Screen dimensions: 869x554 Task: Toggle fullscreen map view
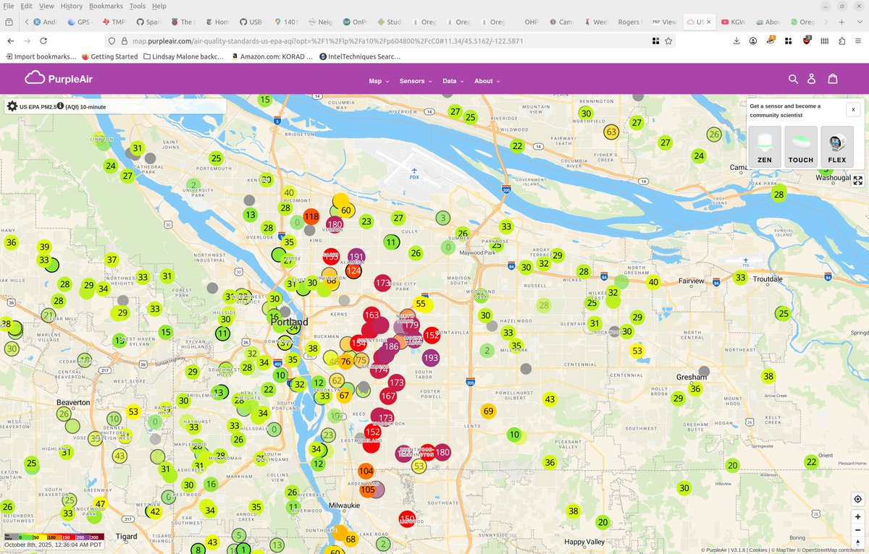click(x=857, y=180)
